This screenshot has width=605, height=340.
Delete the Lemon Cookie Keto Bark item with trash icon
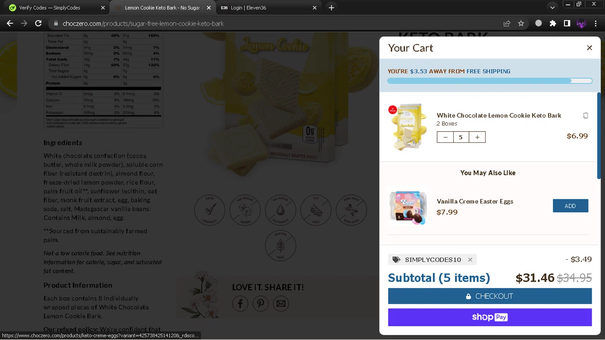pyautogui.click(x=586, y=115)
